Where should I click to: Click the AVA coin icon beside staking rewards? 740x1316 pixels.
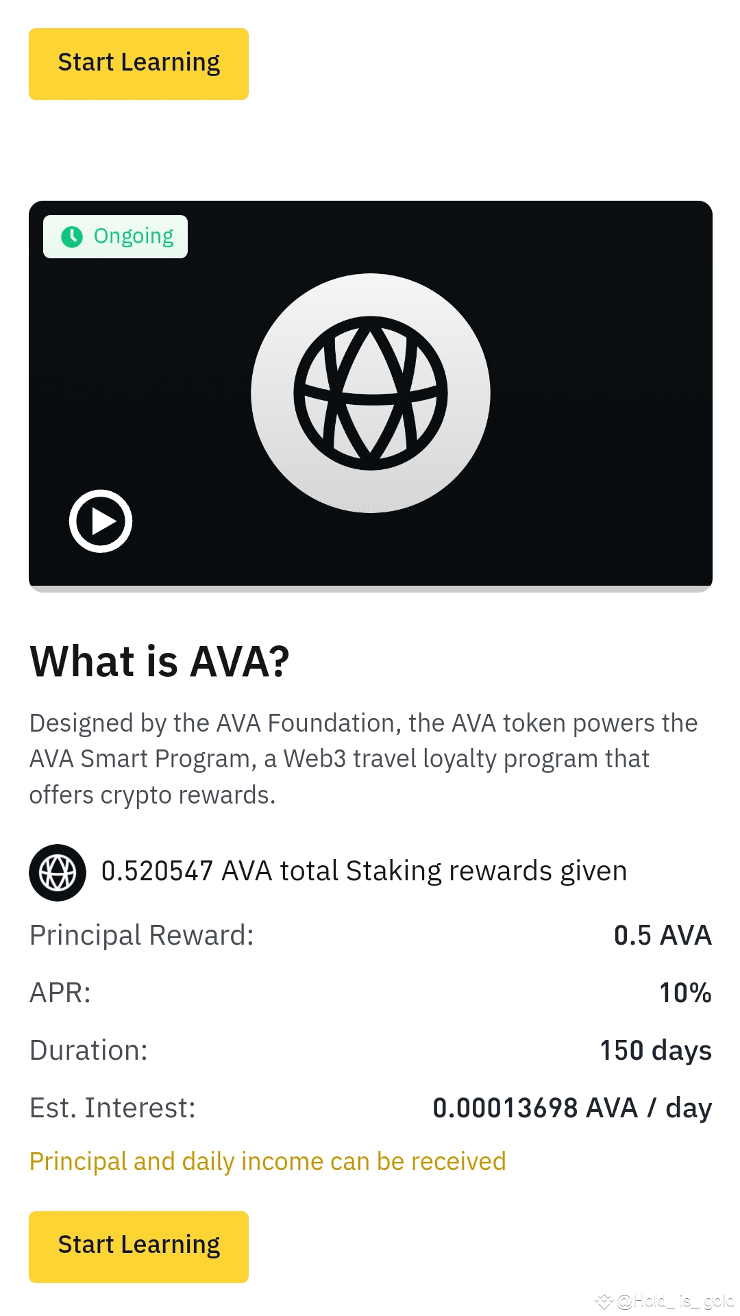pyautogui.click(x=57, y=871)
